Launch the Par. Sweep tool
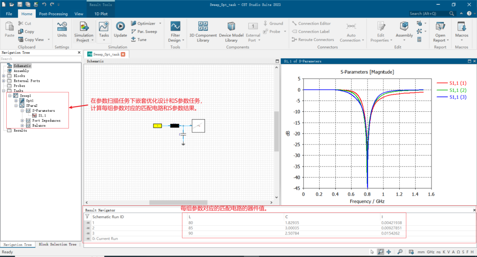The width and height of the screenshot is (477, 257). coord(144,32)
